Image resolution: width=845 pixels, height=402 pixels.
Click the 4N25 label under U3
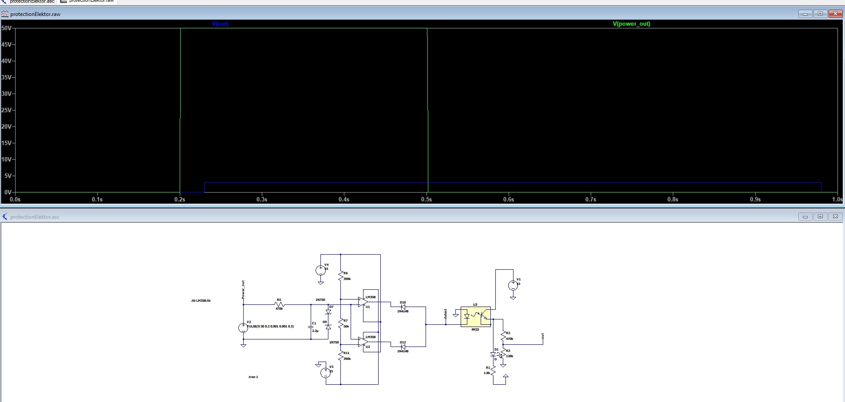[x=475, y=330]
